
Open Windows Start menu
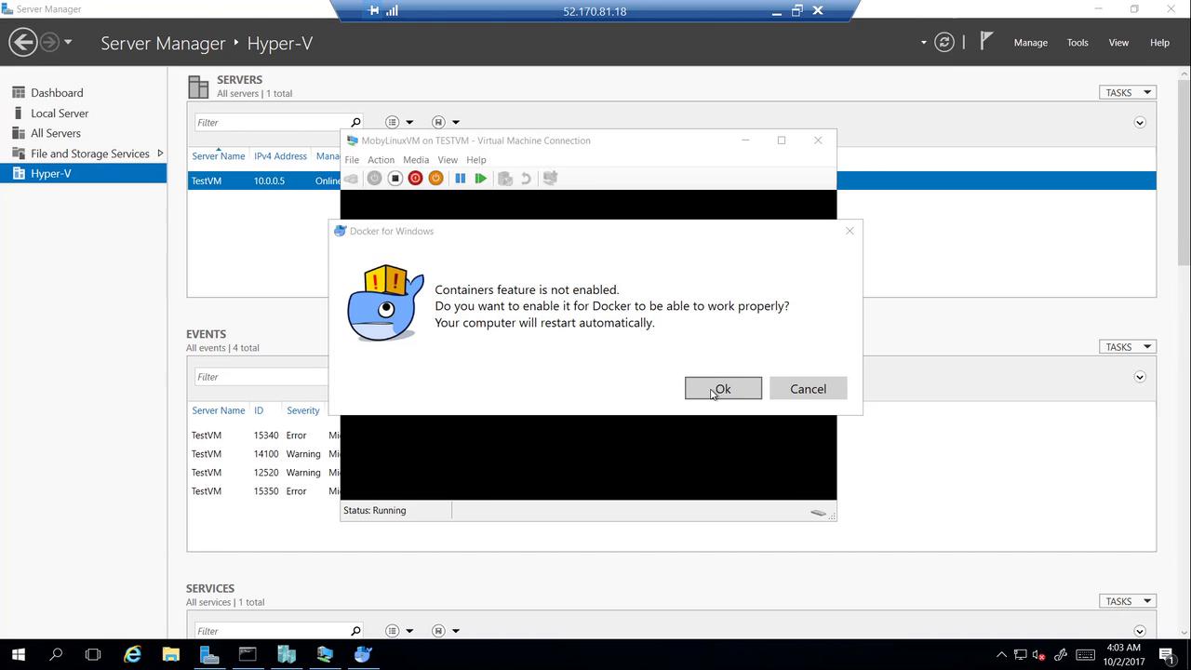point(18,654)
